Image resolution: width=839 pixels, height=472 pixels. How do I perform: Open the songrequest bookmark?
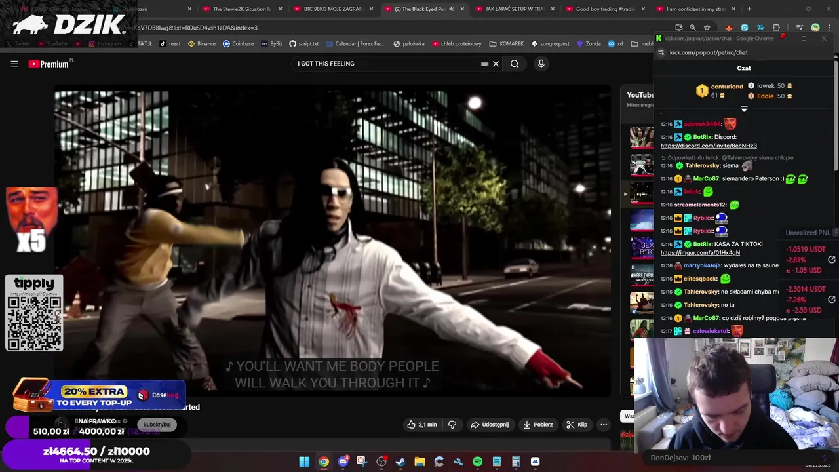pos(551,44)
